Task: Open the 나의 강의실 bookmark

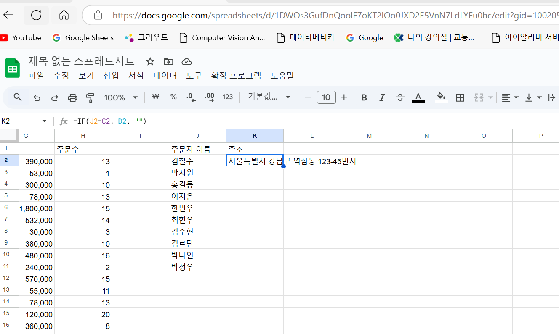Action: click(x=434, y=38)
